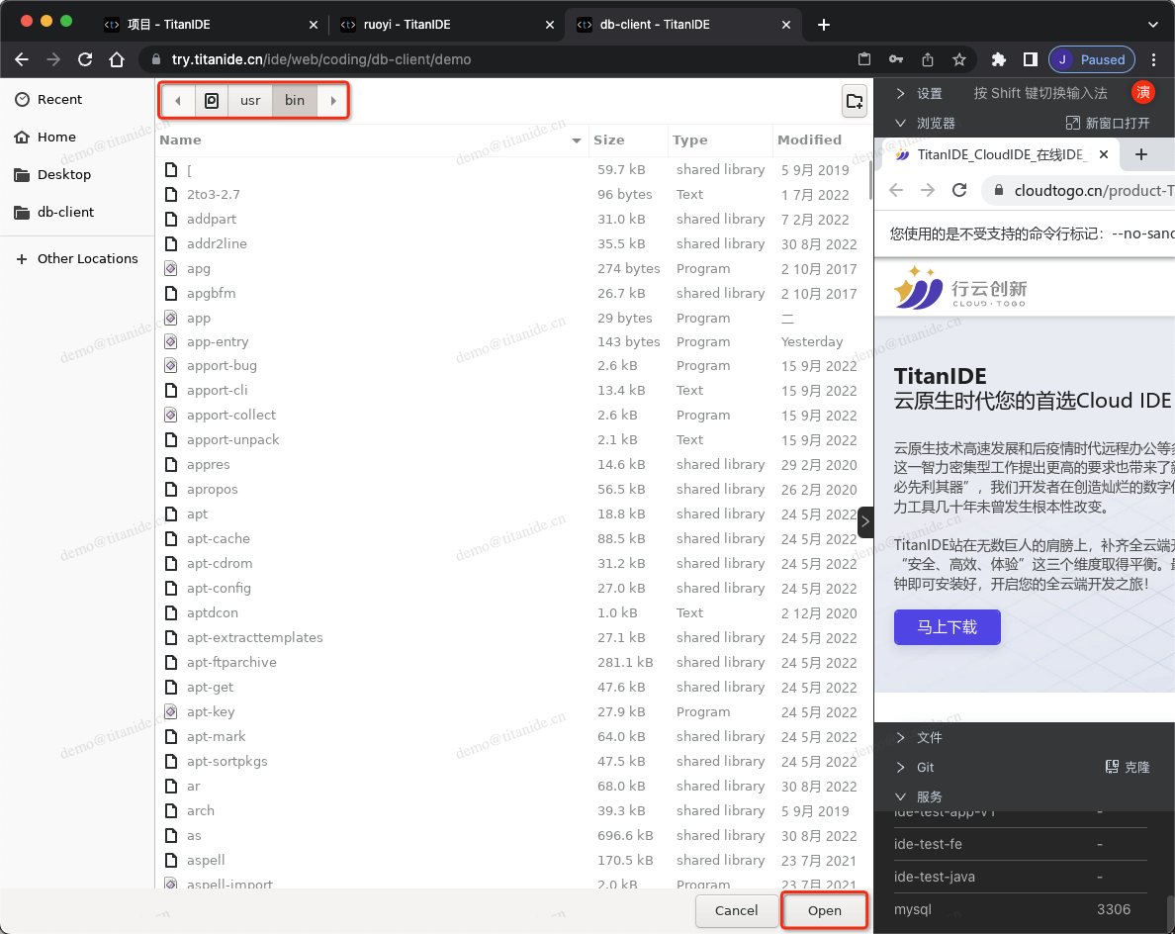This screenshot has width=1175, height=934.
Task: Click the Cancel button
Action: (736, 910)
